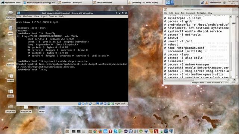Open the Mousepad Text menu
The image size is (239, 134).
(183, 13)
